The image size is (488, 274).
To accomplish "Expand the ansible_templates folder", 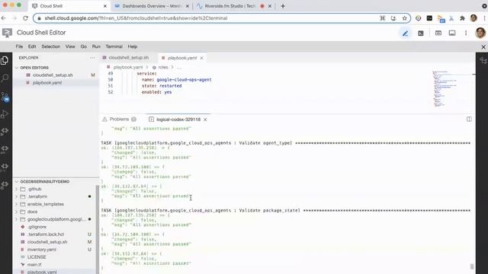I will (x=17, y=204).
